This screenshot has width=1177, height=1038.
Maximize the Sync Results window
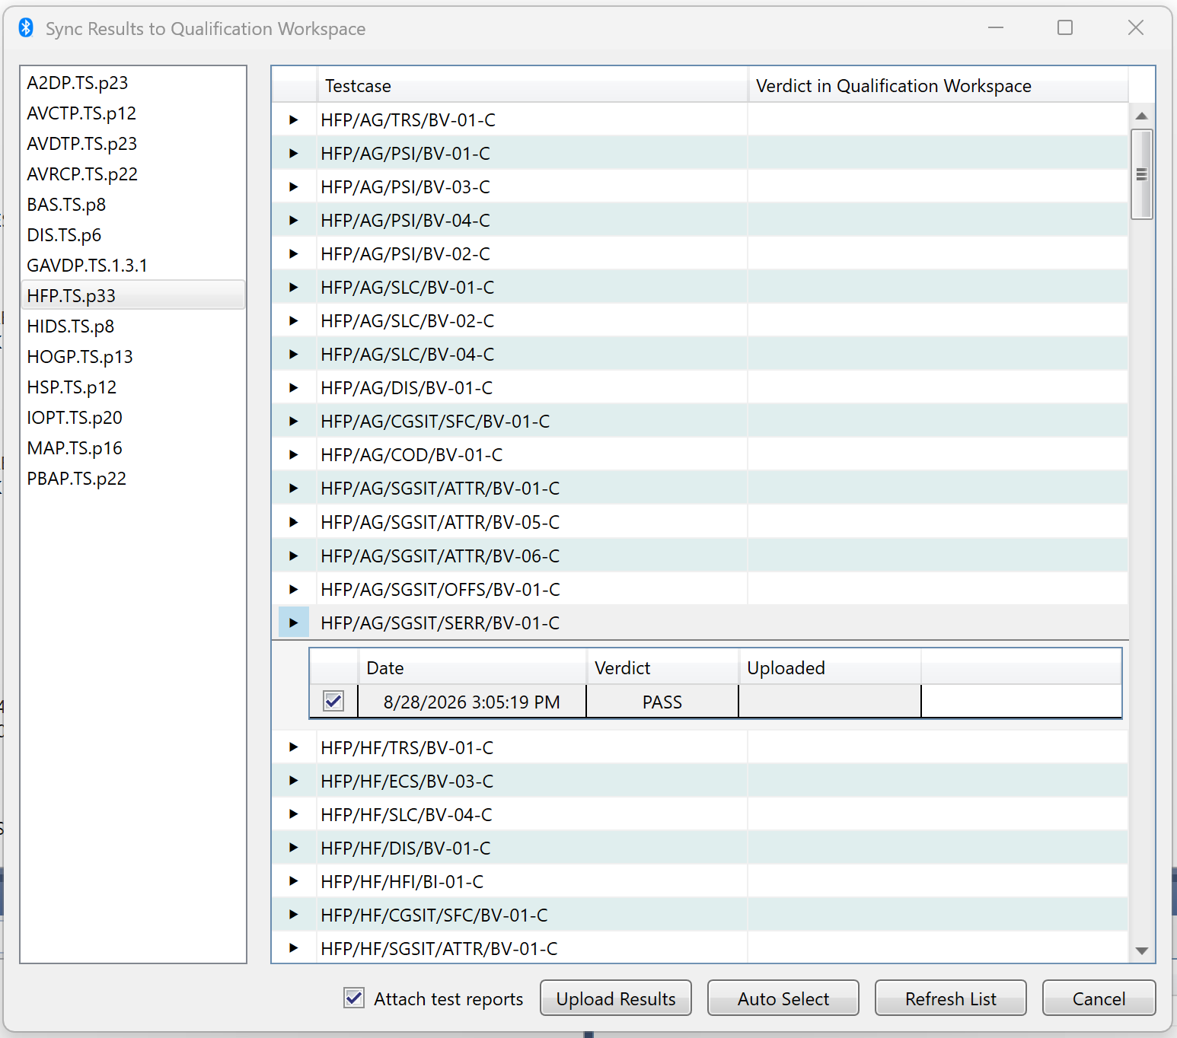point(1065,27)
